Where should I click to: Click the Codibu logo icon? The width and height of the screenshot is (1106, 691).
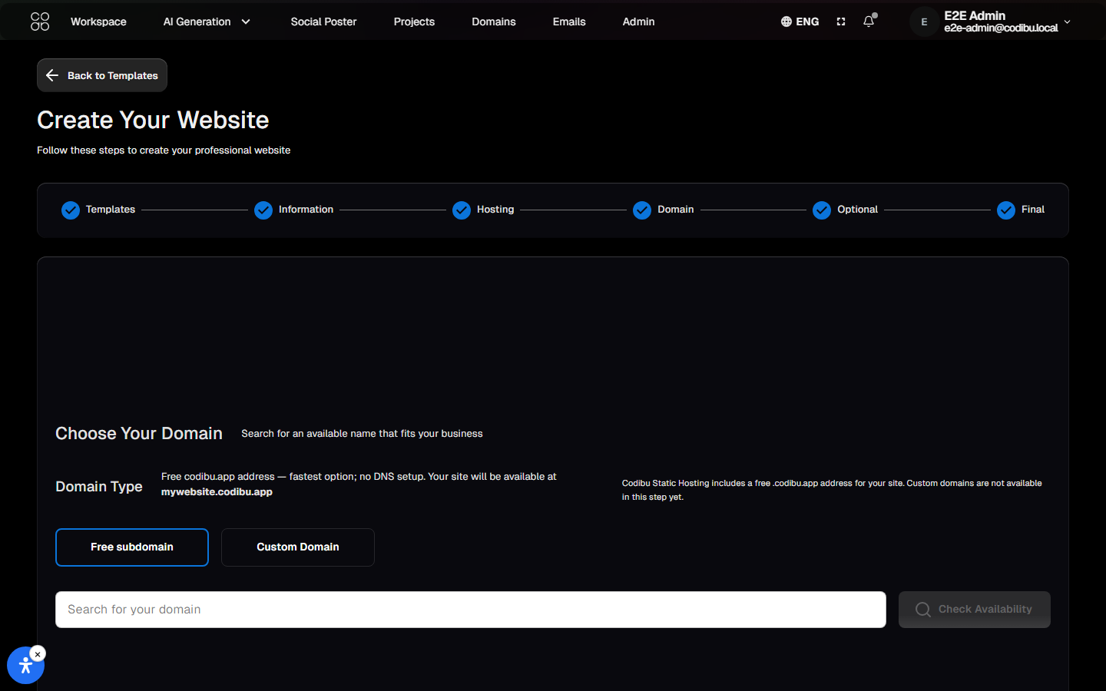[x=40, y=21]
